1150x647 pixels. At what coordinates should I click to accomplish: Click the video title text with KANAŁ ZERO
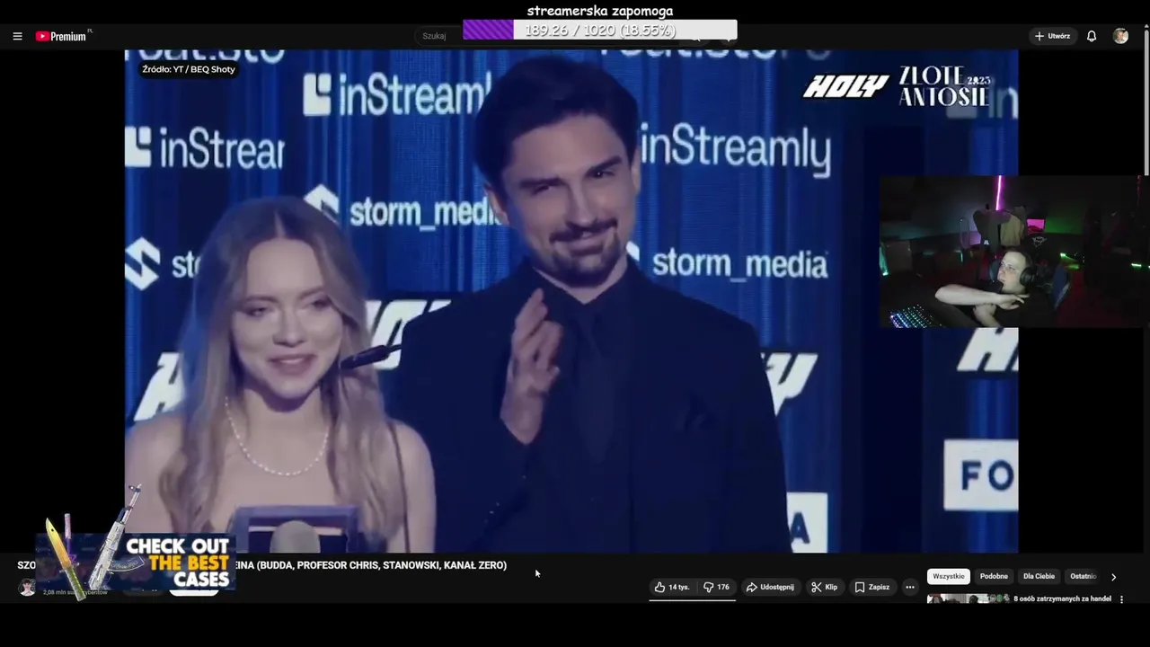tap(371, 565)
